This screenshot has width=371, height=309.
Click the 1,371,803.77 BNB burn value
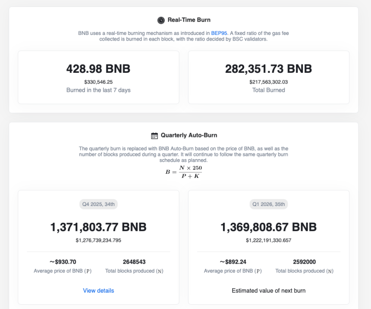tap(98, 227)
